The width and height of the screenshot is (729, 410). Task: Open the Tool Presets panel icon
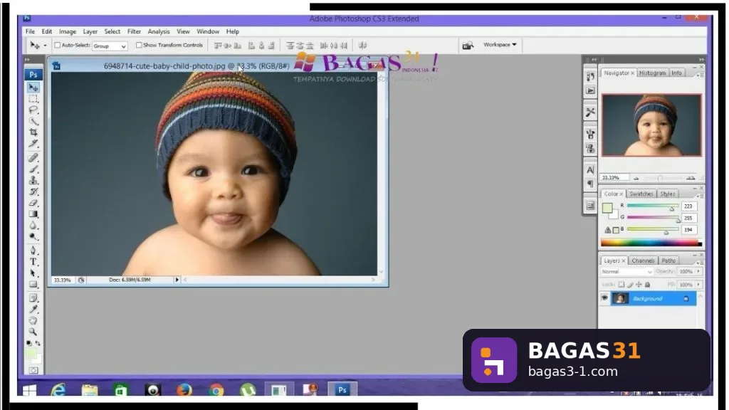pos(590,112)
